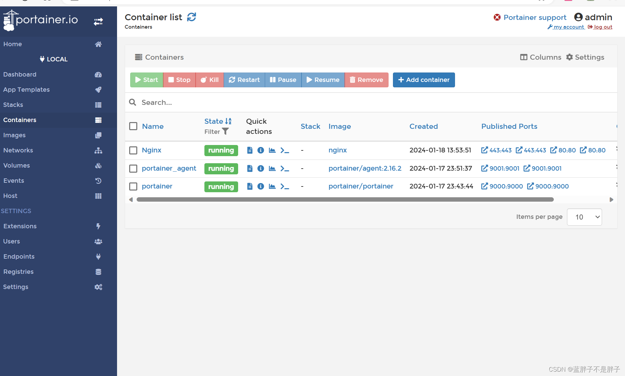Check the portainer_agent container row
The width and height of the screenshot is (625, 376).
(133, 168)
